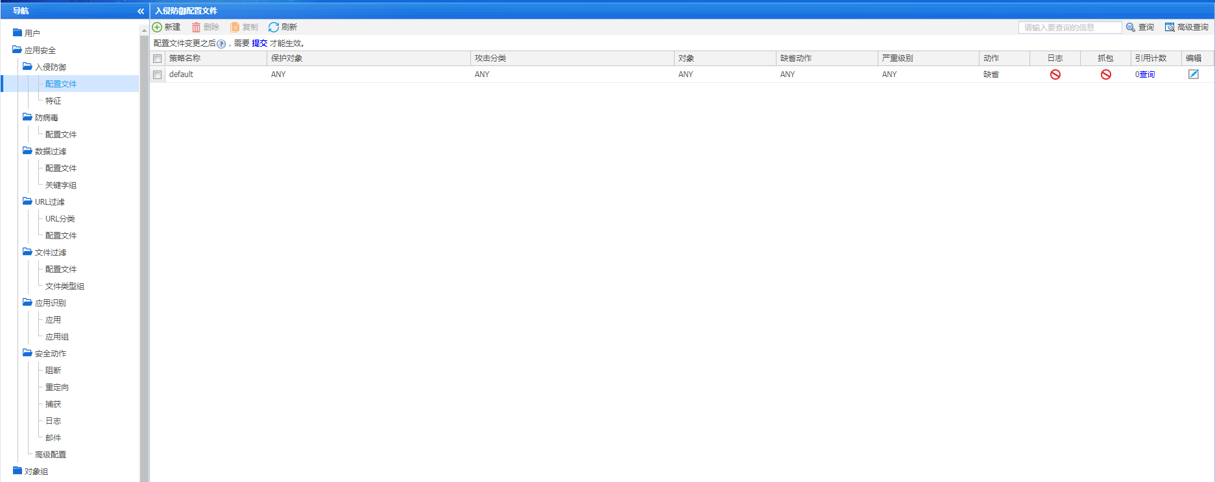The width and height of the screenshot is (1215, 482).
Task: Open 高级查询 advanced search
Action: (x=1186, y=27)
